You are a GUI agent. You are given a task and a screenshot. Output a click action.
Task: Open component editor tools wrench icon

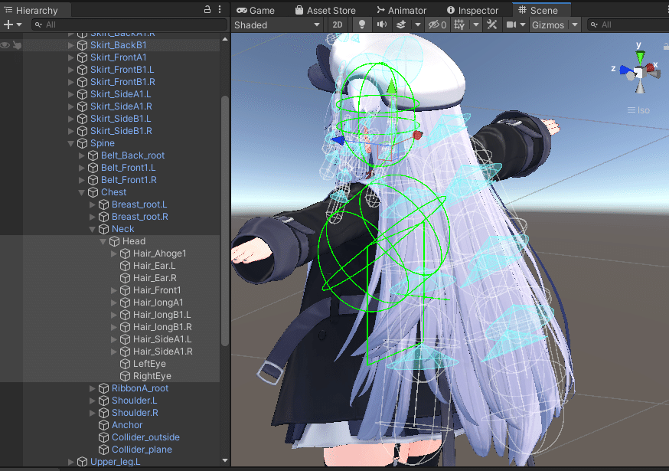tap(492, 25)
